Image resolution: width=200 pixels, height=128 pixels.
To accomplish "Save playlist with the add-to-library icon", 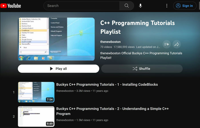I will click(x=167, y=44).
